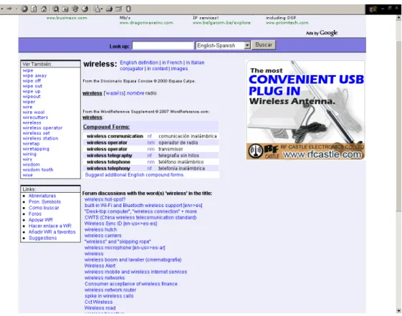Click the Bluetooth toolbar icon
The width and height of the screenshot is (402, 316).
point(128,9)
